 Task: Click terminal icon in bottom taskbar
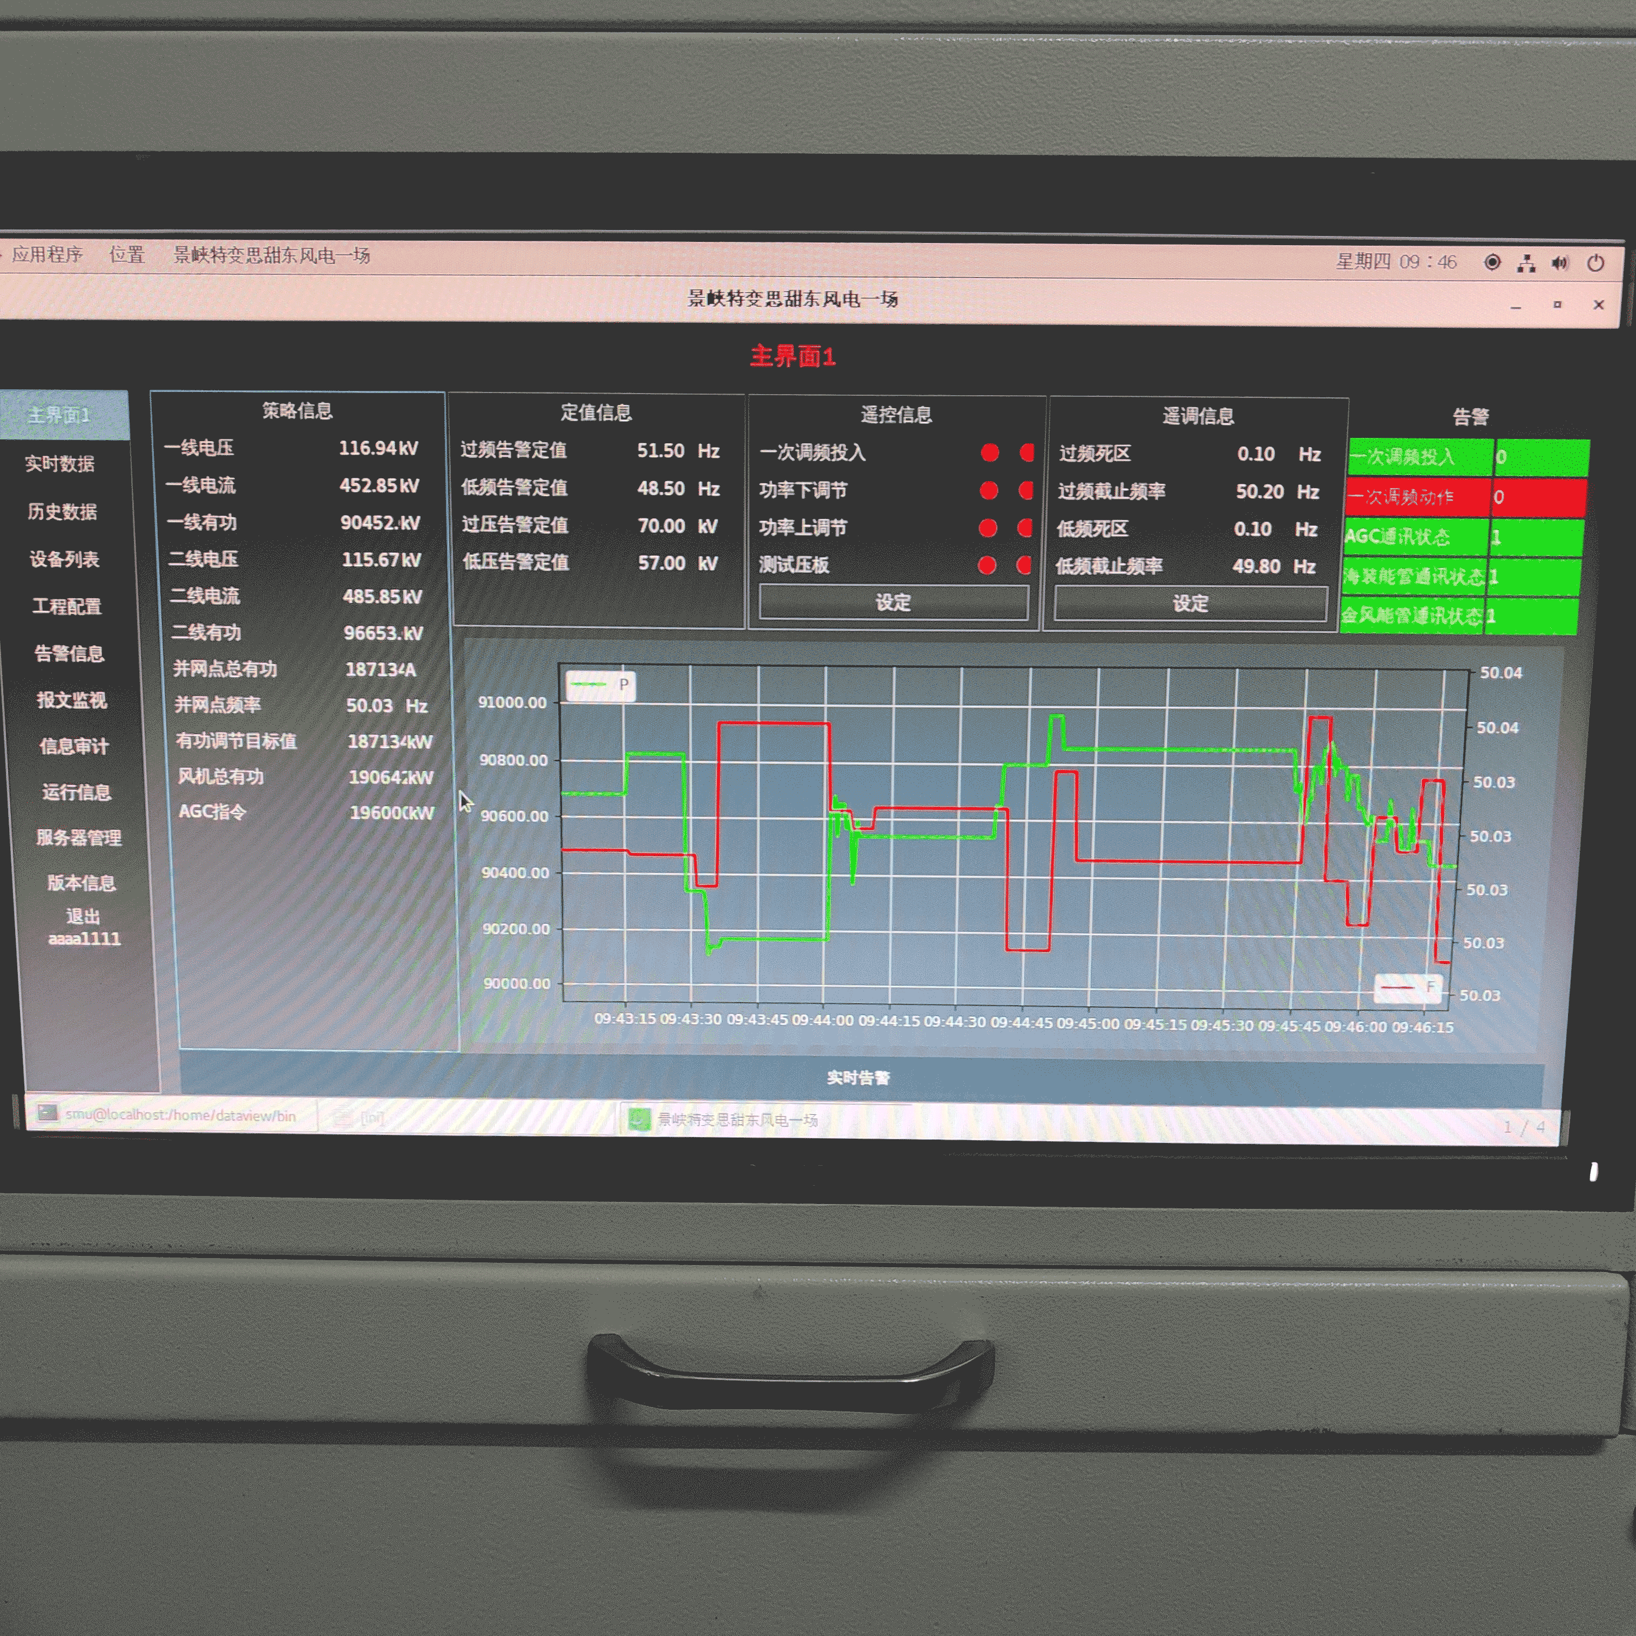click(48, 1113)
